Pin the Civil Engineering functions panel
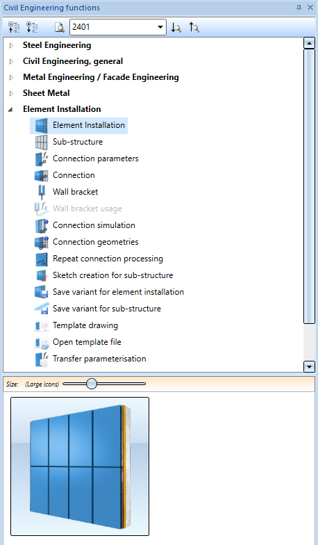Viewport: 318px width, 545px height. click(299, 7)
